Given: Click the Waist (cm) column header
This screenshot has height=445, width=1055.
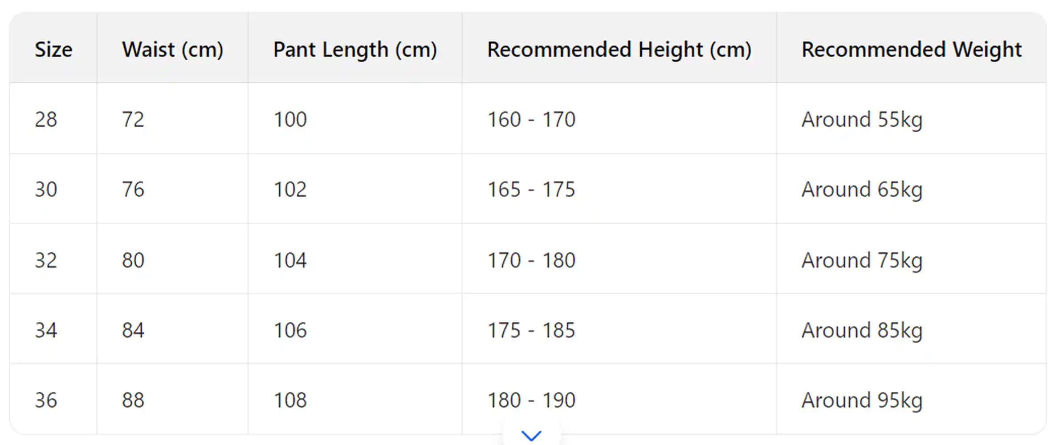Looking at the screenshot, I should [172, 49].
